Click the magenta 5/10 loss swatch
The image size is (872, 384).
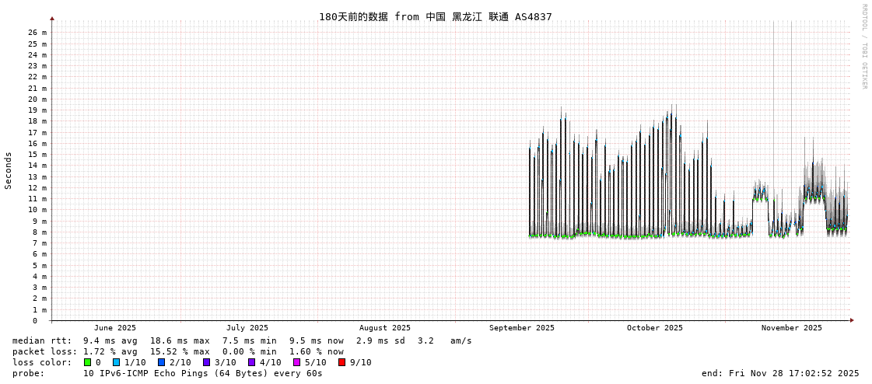click(x=296, y=362)
